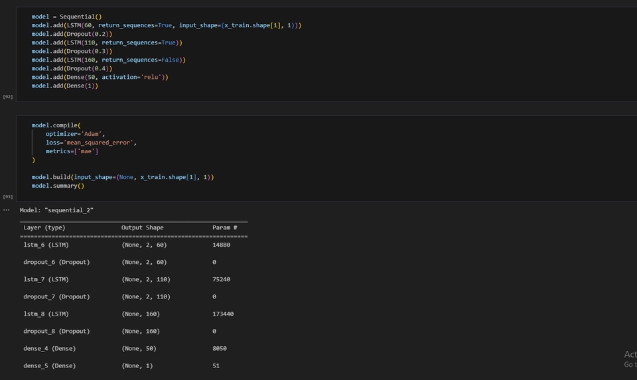Click the (None, 160) shape of lstm_8

(141, 314)
